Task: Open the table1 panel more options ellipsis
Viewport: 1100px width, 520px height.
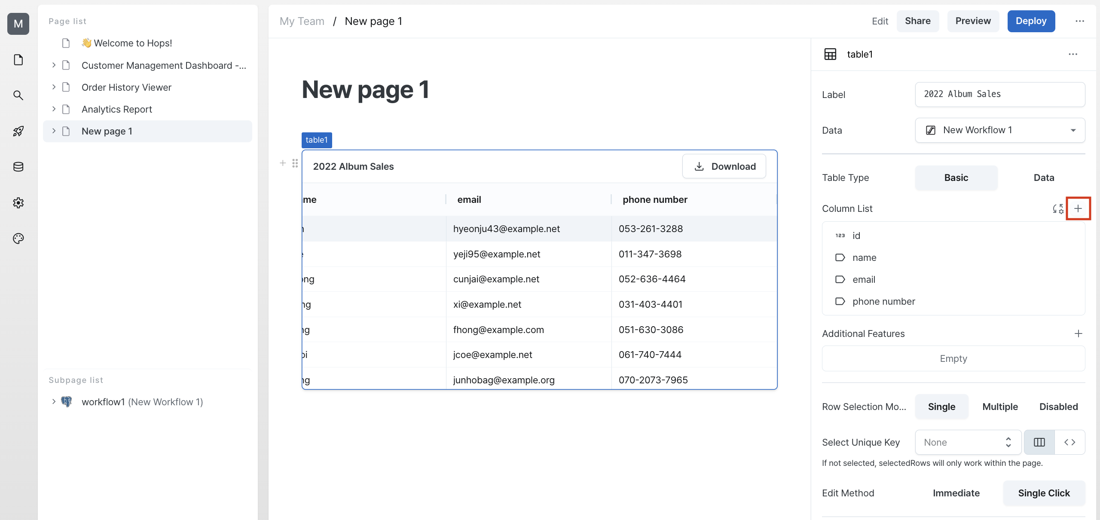Action: 1073,54
